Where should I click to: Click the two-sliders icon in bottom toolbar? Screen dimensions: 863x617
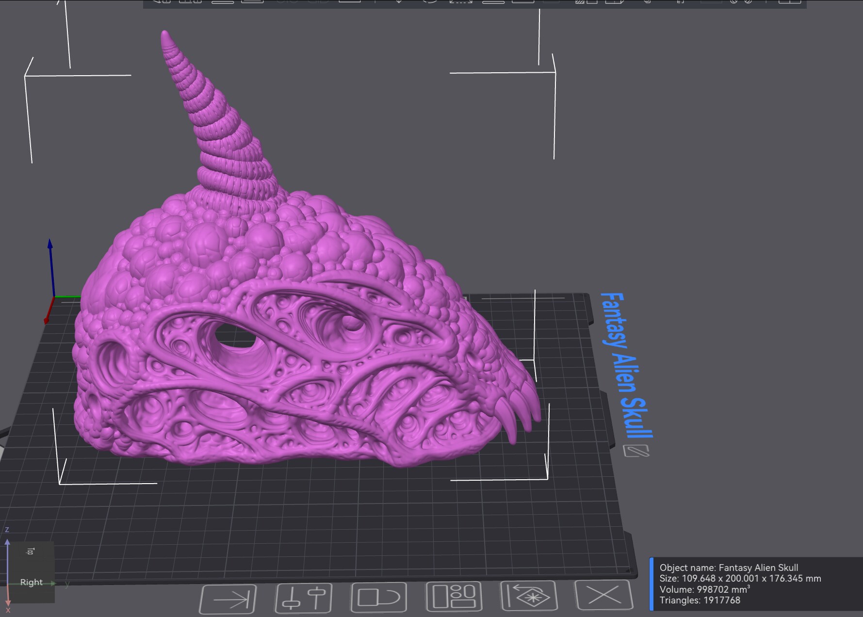point(304,598)
